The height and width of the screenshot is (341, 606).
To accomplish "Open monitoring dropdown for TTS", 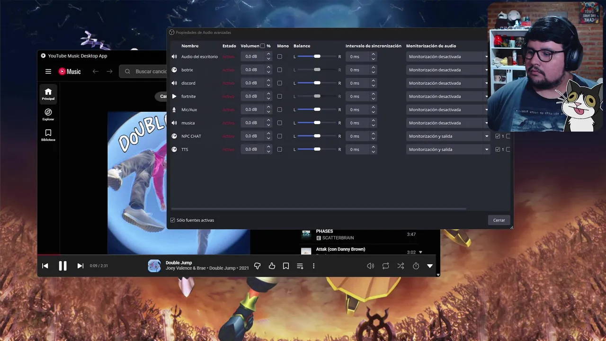I will (448, 149).
